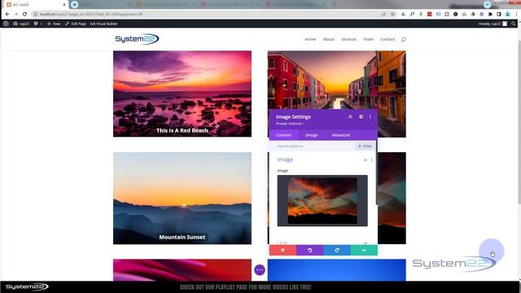Open the Image Settings three-dot options menu
Viewport: 521px width, 293px height.
[x=370, y=116]
